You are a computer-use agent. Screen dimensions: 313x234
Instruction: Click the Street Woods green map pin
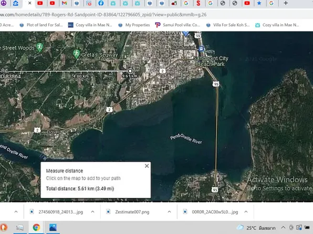tap(39, 47)
